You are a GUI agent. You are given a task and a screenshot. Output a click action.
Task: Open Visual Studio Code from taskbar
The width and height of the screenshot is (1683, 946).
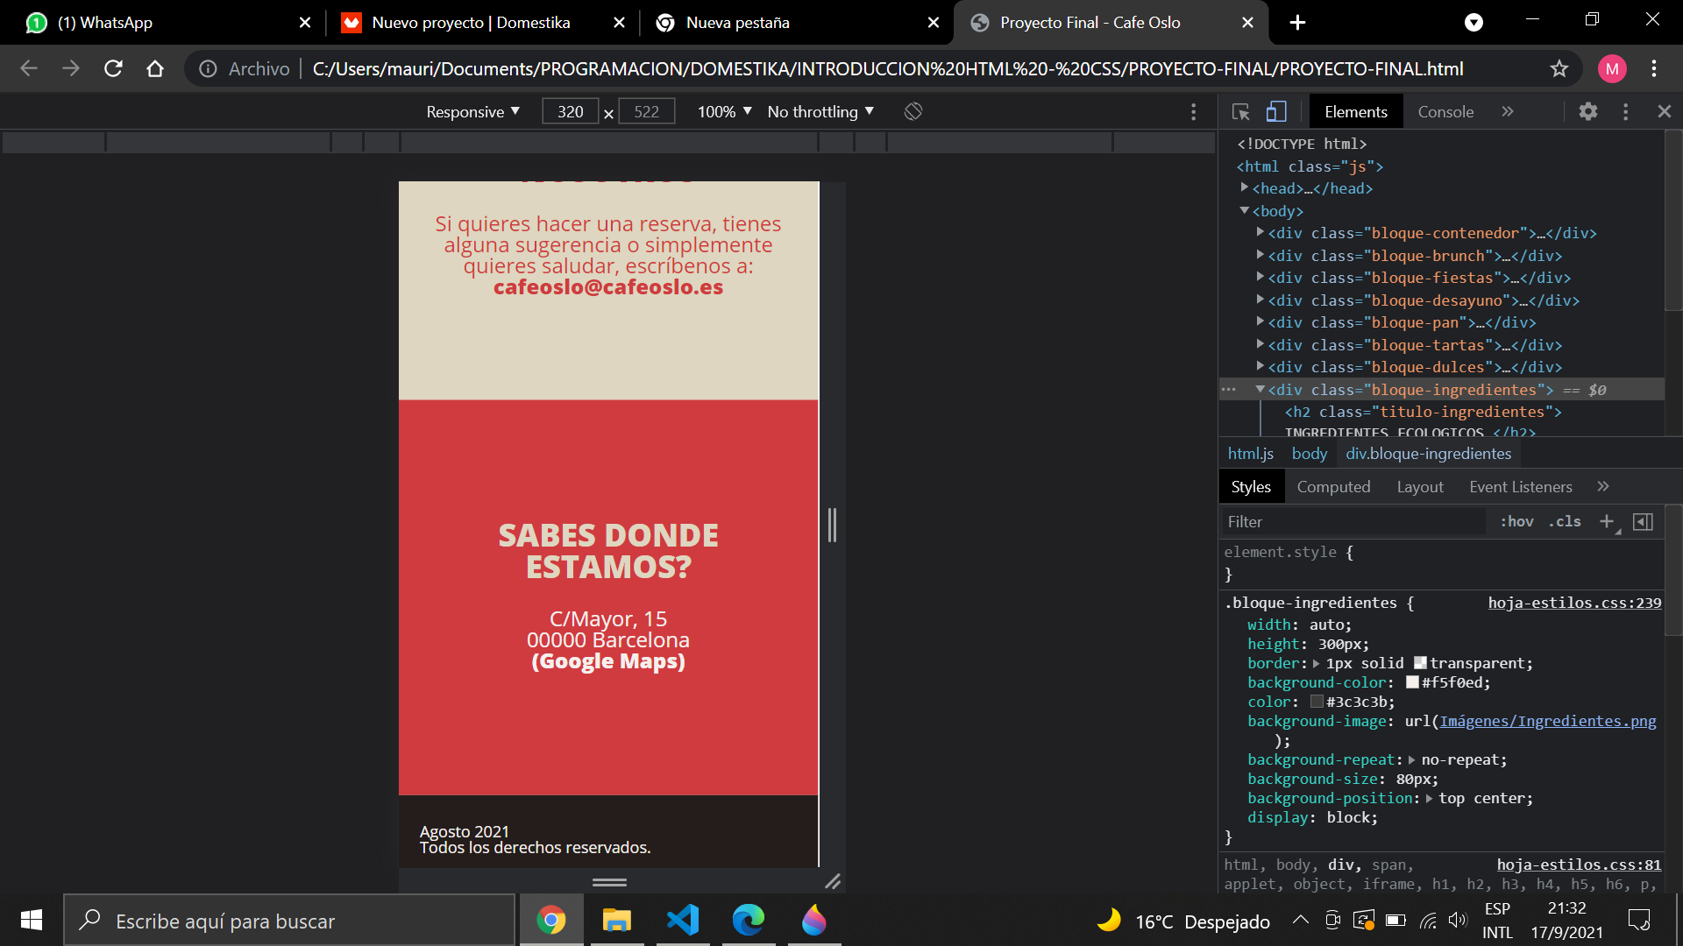683,921
